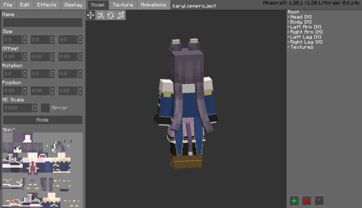The width and height of the screenshot is (362, 208).
Task: Click the second Size value field
Action: point(40,39)
